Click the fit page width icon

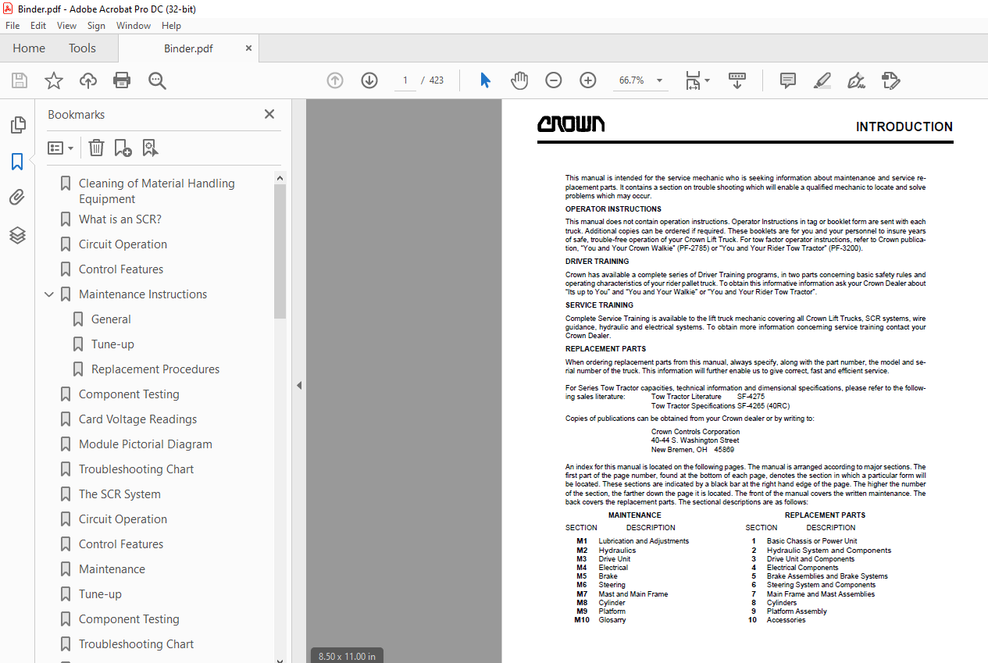point(693,80)
